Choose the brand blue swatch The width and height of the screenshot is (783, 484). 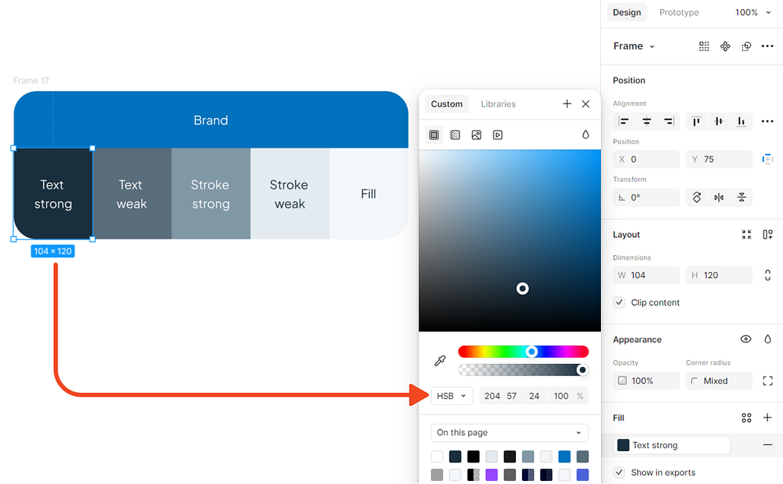point(565,456)
